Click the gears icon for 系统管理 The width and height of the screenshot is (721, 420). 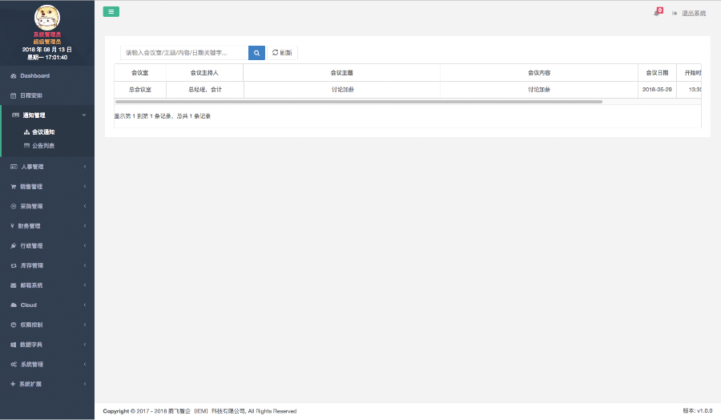coord(13,365)
